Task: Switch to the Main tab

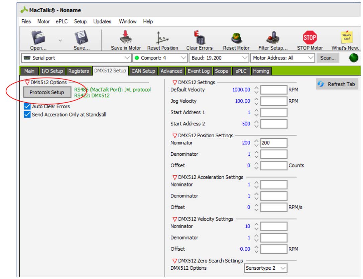Action: pyautogui.click(x=29, y=71)
